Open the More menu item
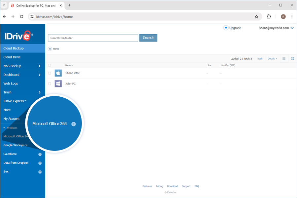Image resolution: width=297 pixels, height=198 pixels. [7, 110]
